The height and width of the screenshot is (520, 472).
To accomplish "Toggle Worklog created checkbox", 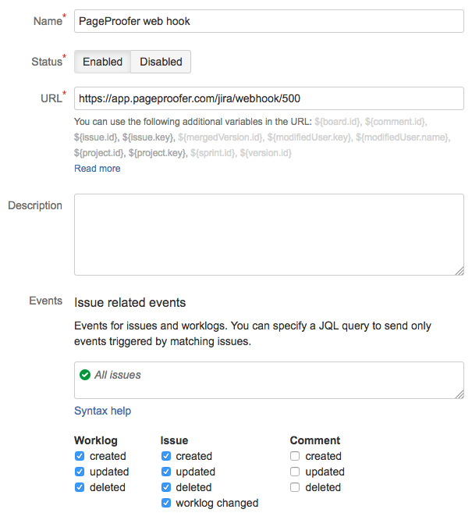I will (80, 456).
